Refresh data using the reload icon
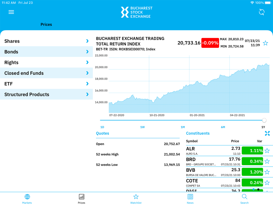 coord(262,12)
